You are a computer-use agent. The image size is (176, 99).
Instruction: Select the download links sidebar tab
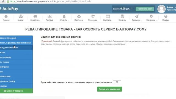point(16,48)
